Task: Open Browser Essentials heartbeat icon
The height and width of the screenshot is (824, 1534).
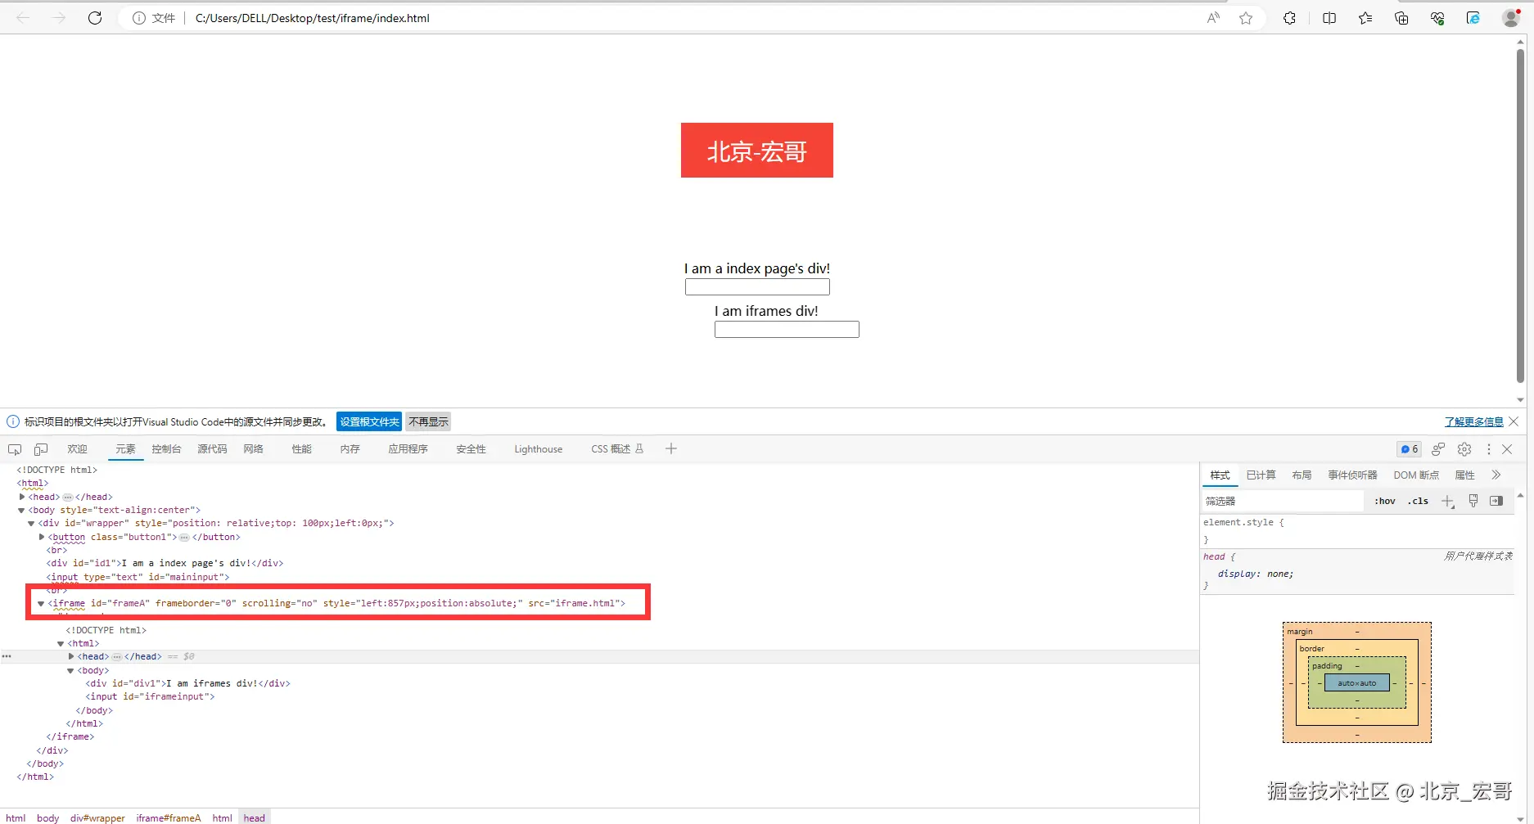Action: tap(1437, 18)
